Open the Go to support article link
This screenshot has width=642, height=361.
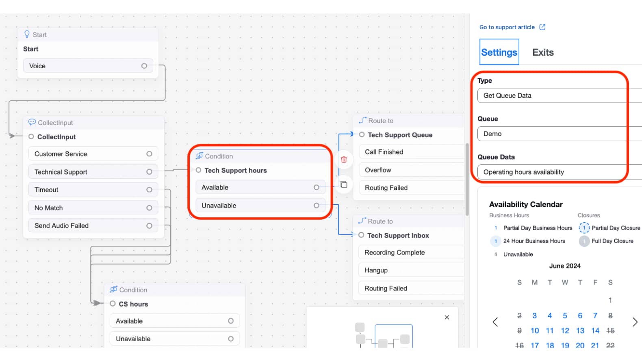pyautogui.click(x=507, y=27)
